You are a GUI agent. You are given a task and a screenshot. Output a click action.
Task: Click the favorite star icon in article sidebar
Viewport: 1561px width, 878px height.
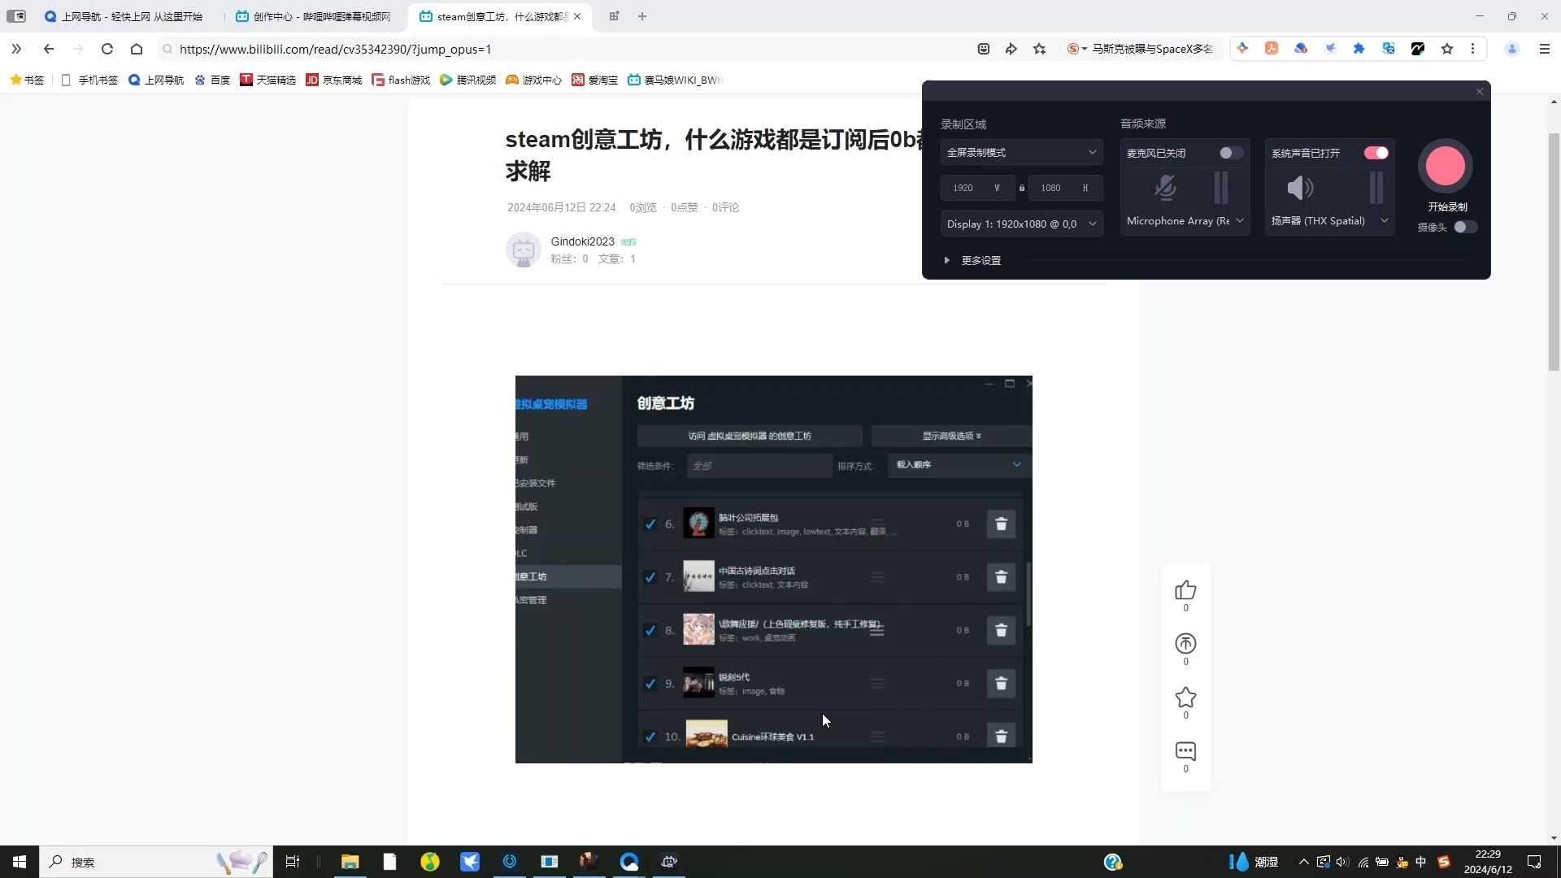1185,698
